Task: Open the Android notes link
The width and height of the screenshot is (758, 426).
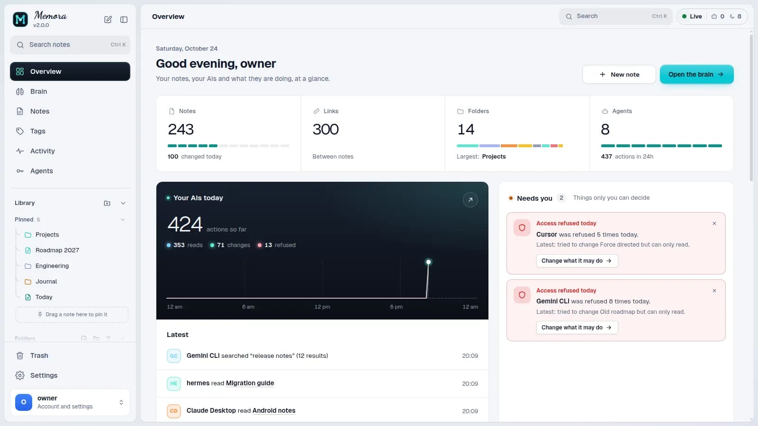Action: [x=274, y=410]
